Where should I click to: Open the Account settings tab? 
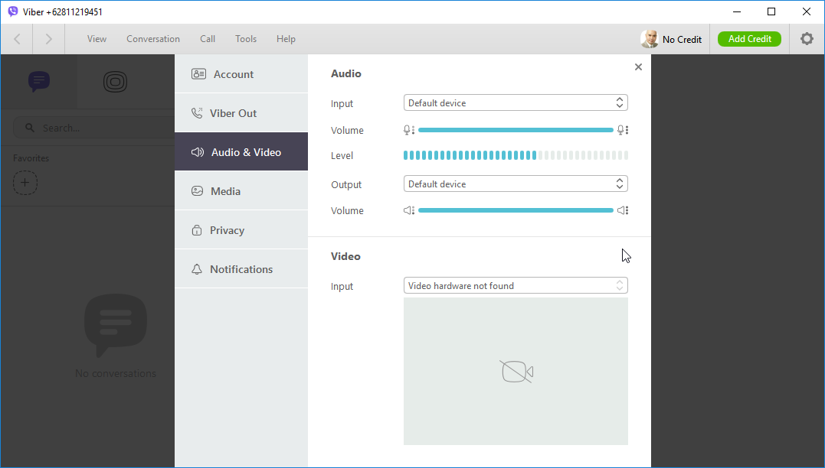[241, 74]
